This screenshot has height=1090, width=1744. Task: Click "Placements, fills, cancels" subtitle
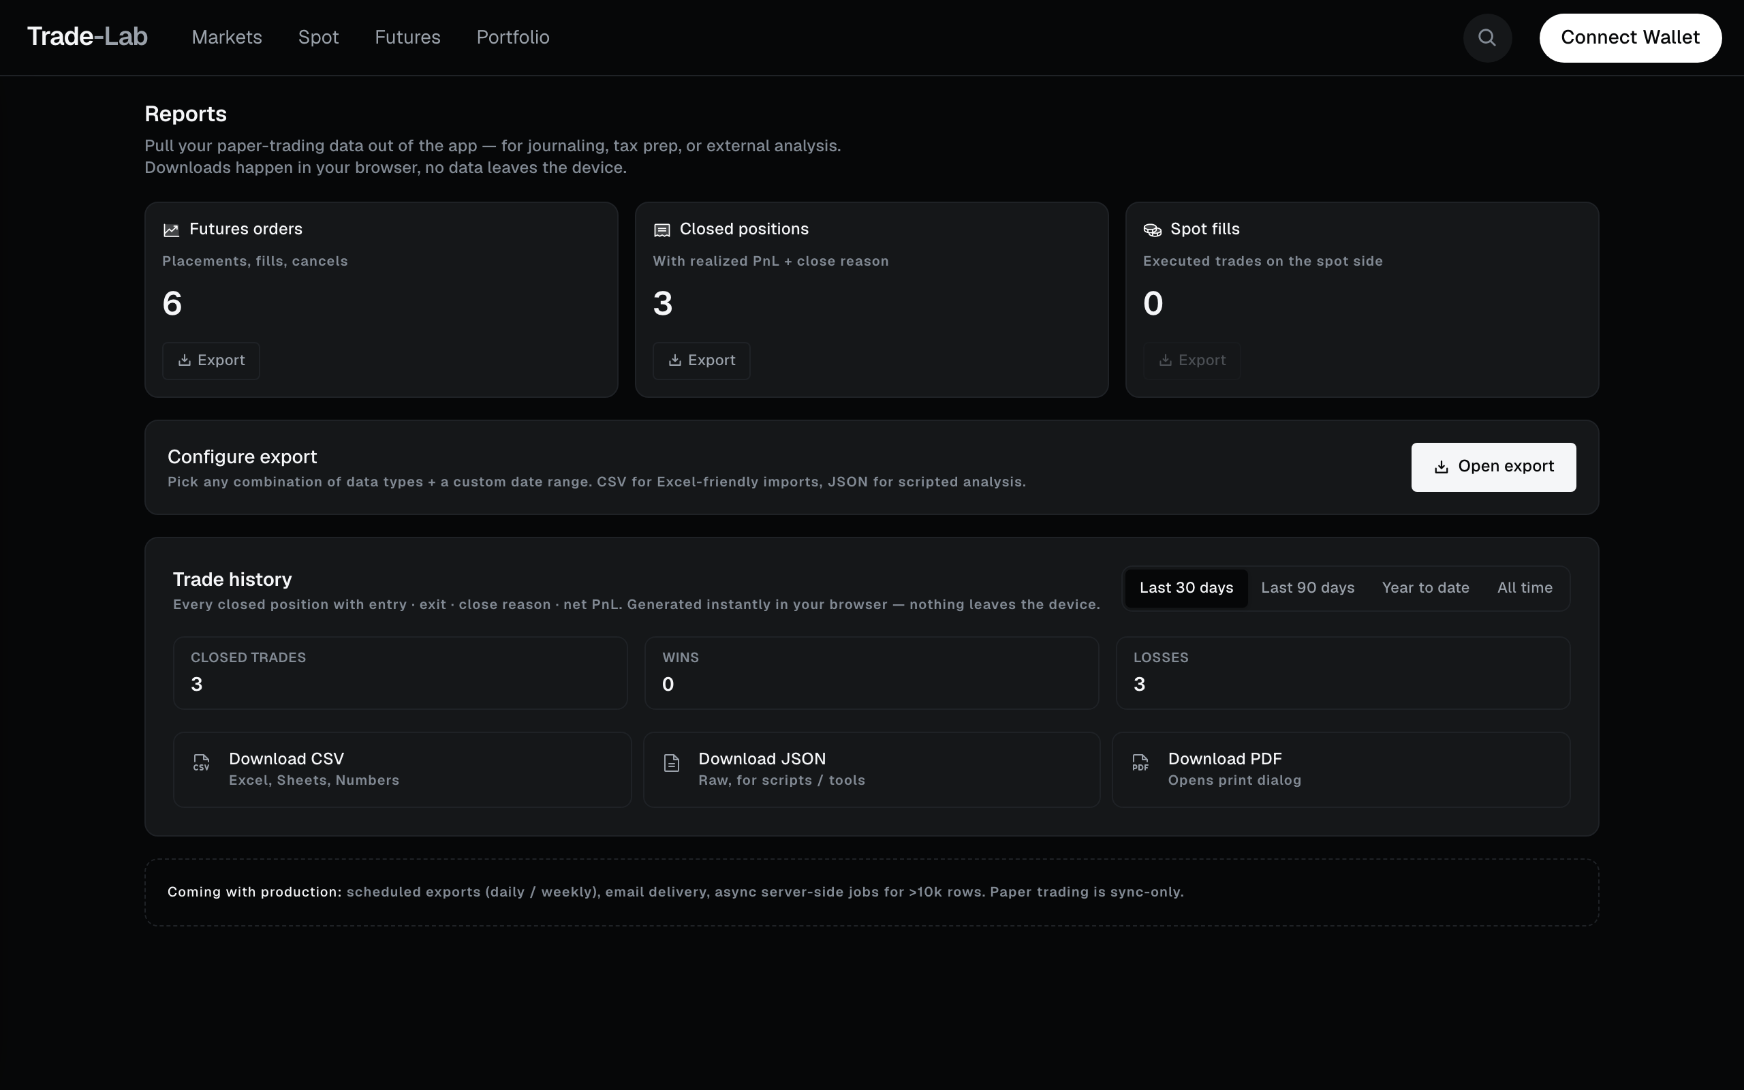(x=255, y=261)
